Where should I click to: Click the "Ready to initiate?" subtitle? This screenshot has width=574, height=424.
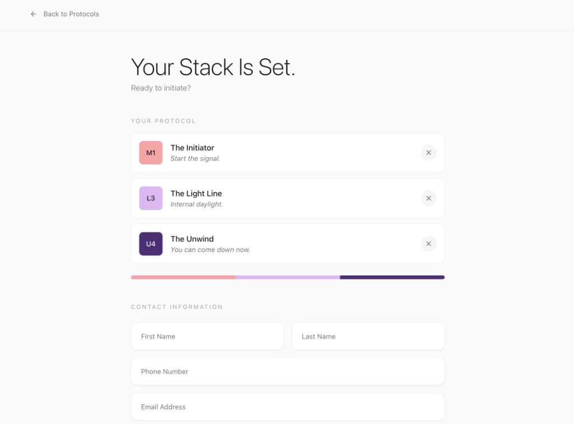(x=161, y=88)
